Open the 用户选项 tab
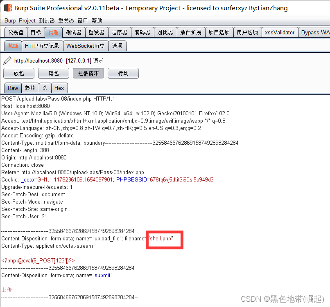The height and width of the screenshot is (307, 330). (x=247, y=32)
